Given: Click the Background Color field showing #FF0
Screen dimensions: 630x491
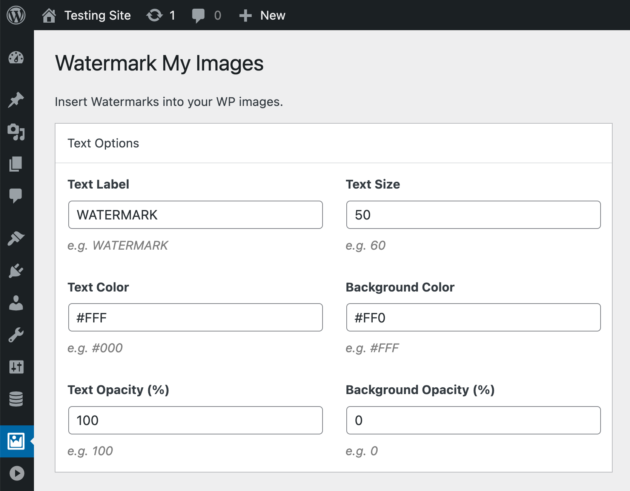Looking at the screenshot, I should pyautogui.click(x=473, y=318).
